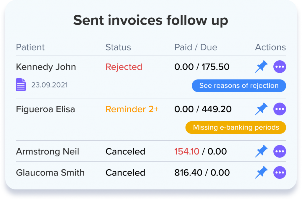302x200 pixels.
Task: Click the Rejected status label
Action: click(124, 67)
